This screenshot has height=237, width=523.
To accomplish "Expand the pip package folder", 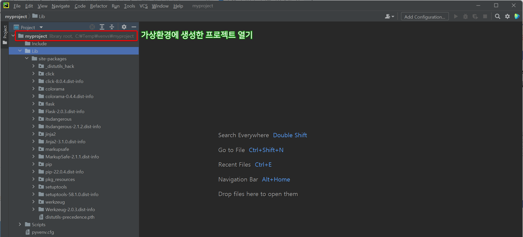I will pyautogui.click(x=33, y=164).
